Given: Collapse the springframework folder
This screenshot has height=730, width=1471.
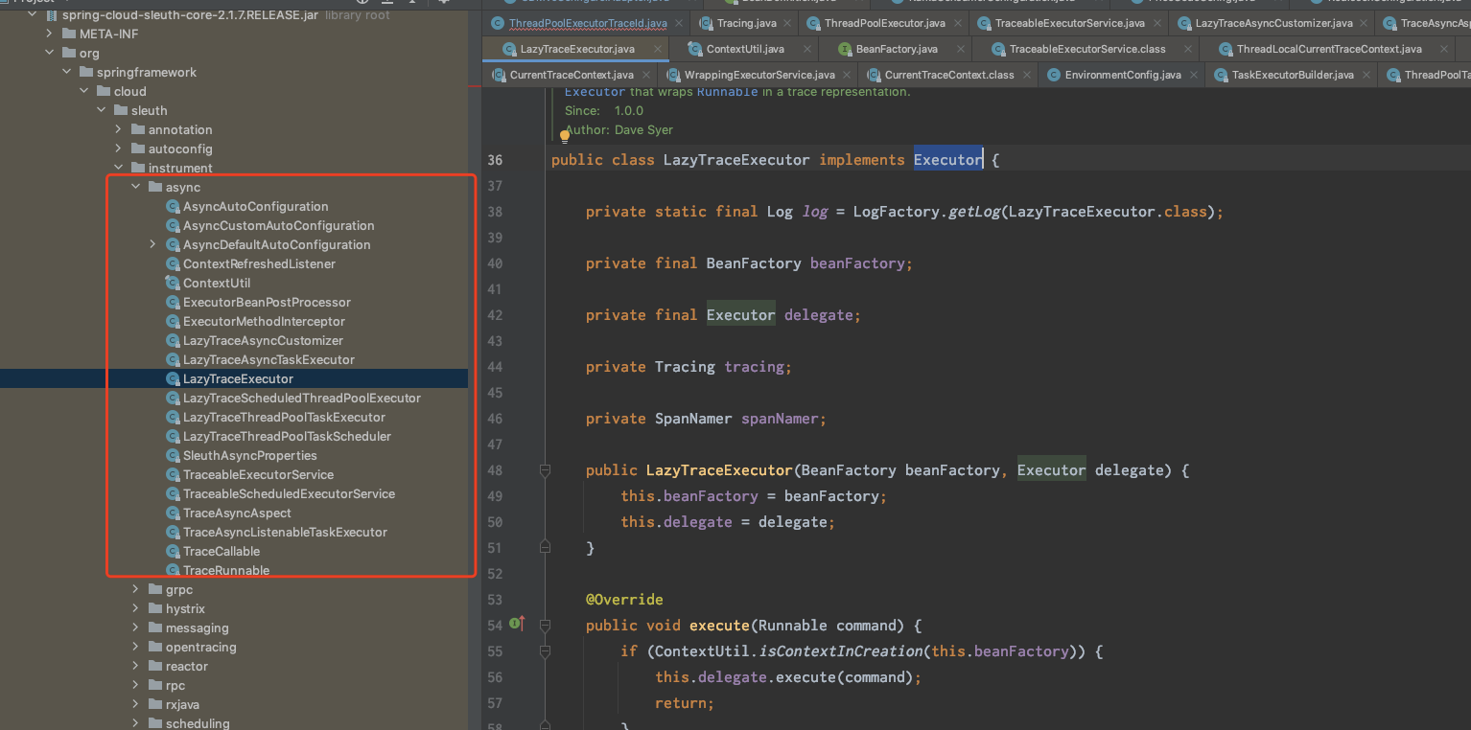Looking at the screenshot, I should pos(67,73).
